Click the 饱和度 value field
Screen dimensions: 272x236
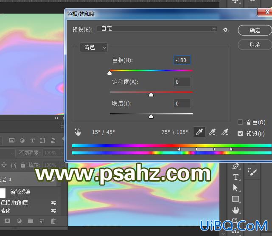click(182, 82)
